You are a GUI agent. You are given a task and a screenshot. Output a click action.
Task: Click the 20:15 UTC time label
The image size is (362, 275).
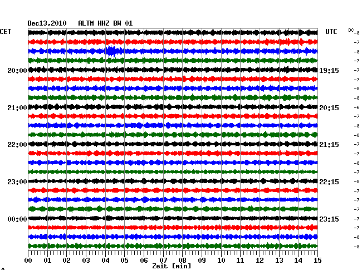[x=329, y=108]
